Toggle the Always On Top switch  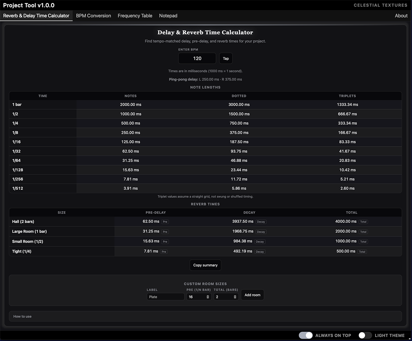[306, 335]
